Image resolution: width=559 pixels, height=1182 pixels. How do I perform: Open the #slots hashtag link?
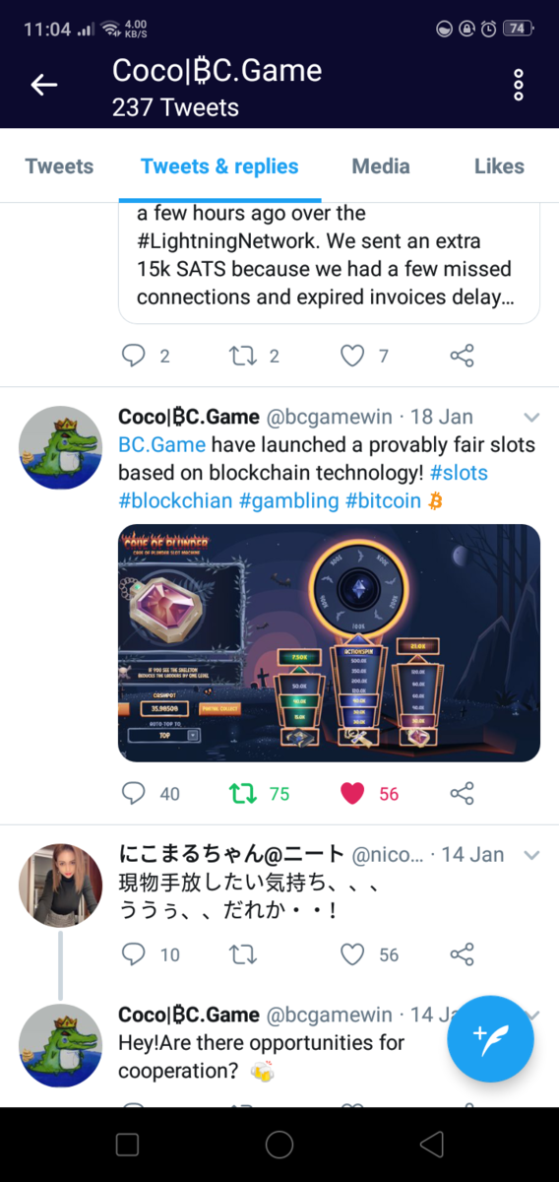(459, 473)
